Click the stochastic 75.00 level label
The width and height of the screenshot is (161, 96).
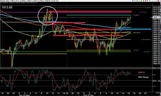[x=154, y=86]
